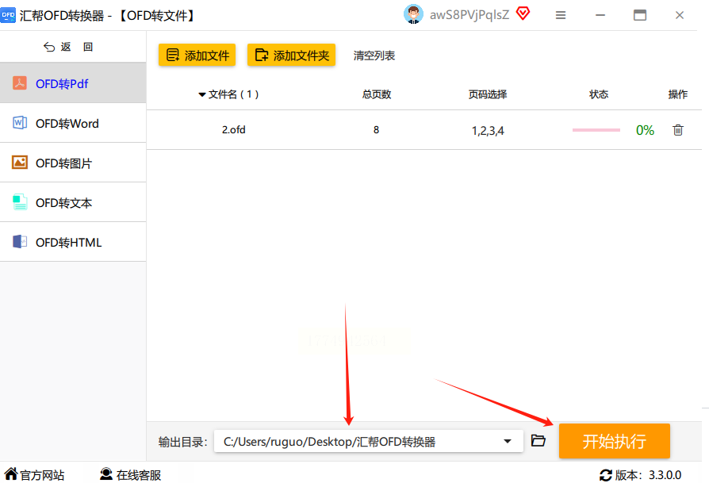Click the 添加文件 button
The height and width of the screenshot is (483, 709).
click(x=197, y=56)
